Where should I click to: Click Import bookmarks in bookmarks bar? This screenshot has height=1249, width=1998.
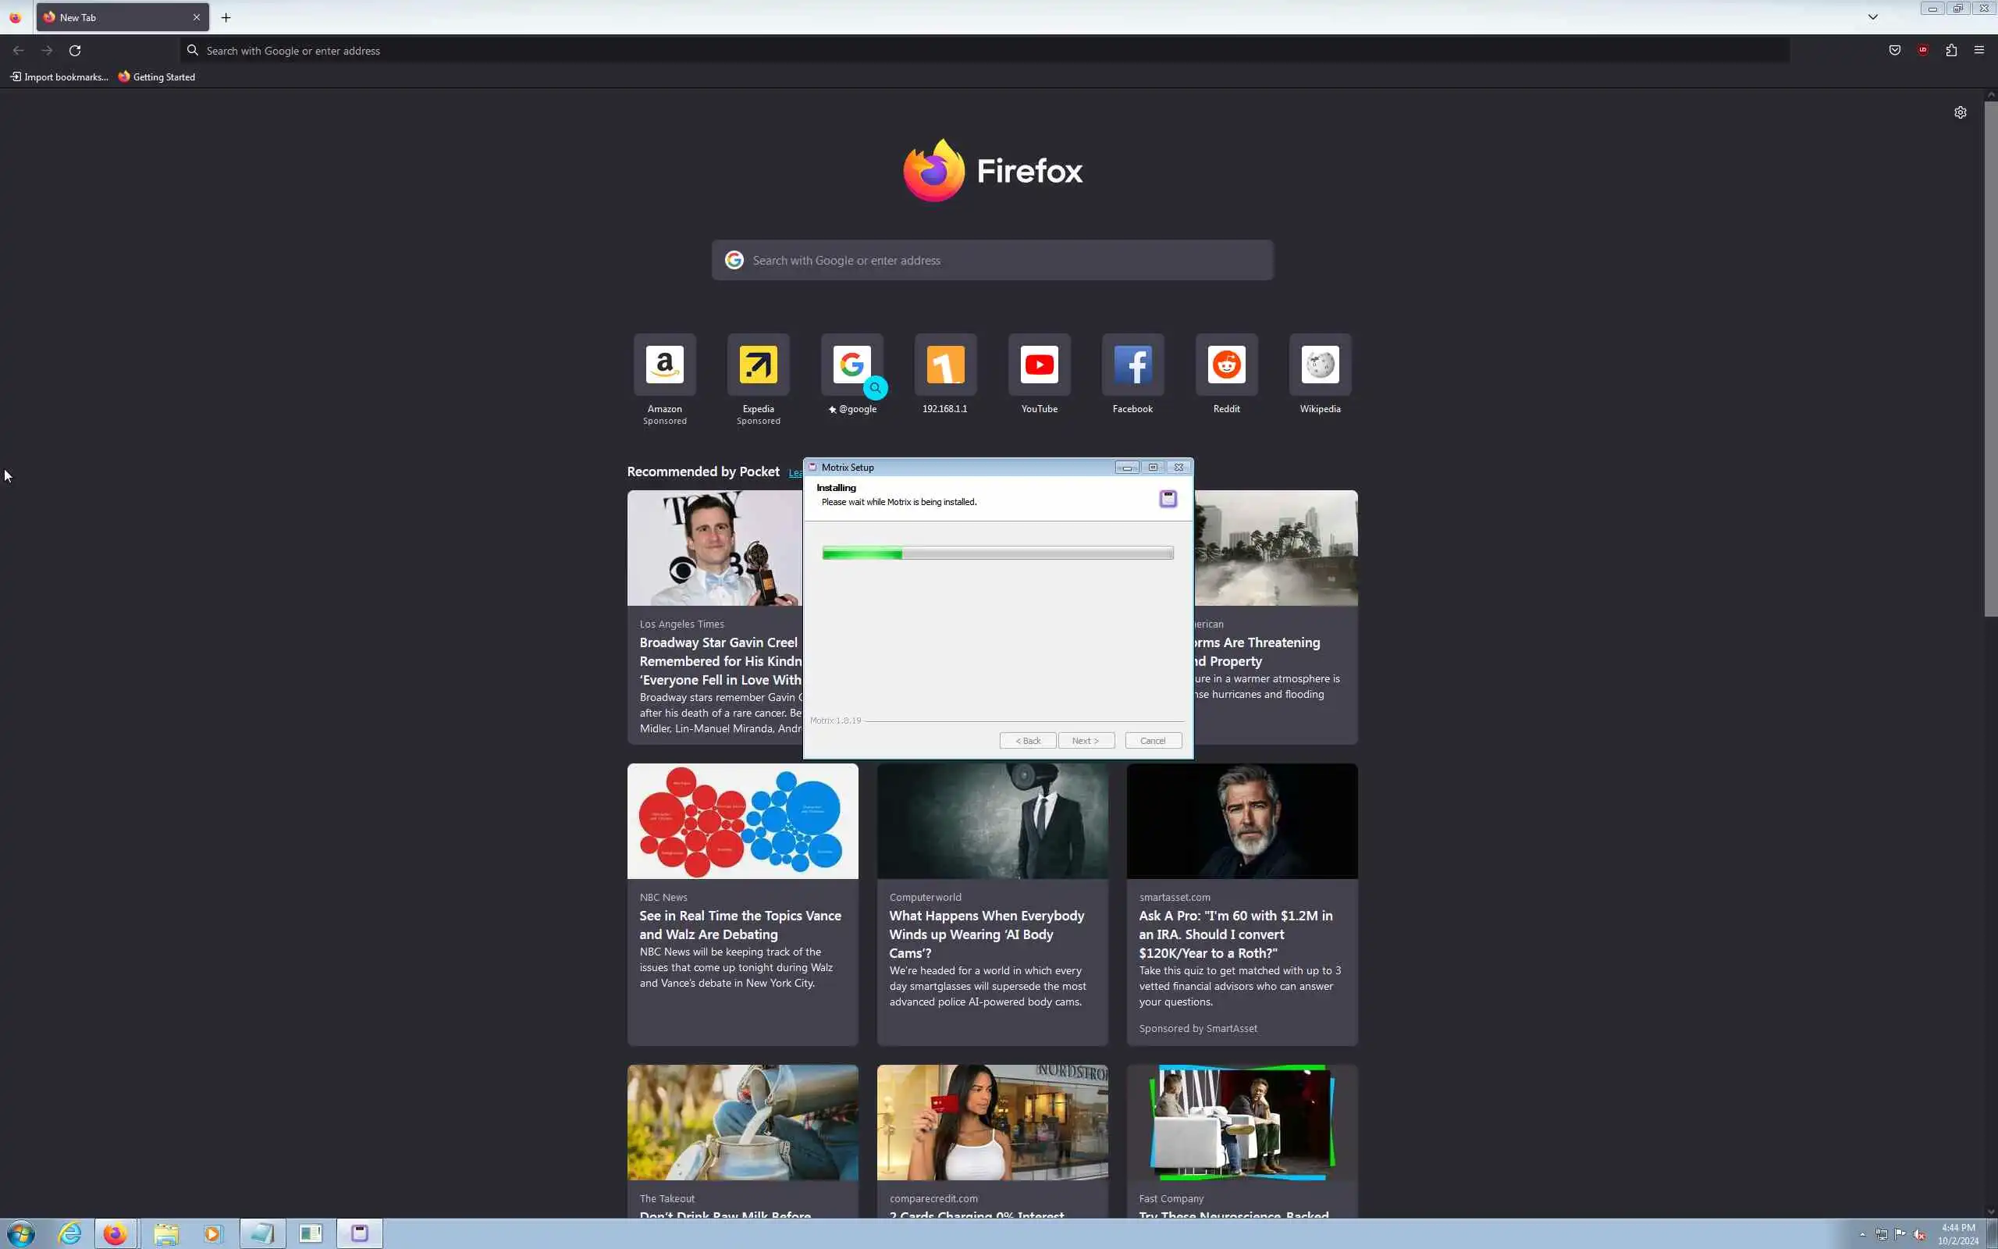coord(59,77)
